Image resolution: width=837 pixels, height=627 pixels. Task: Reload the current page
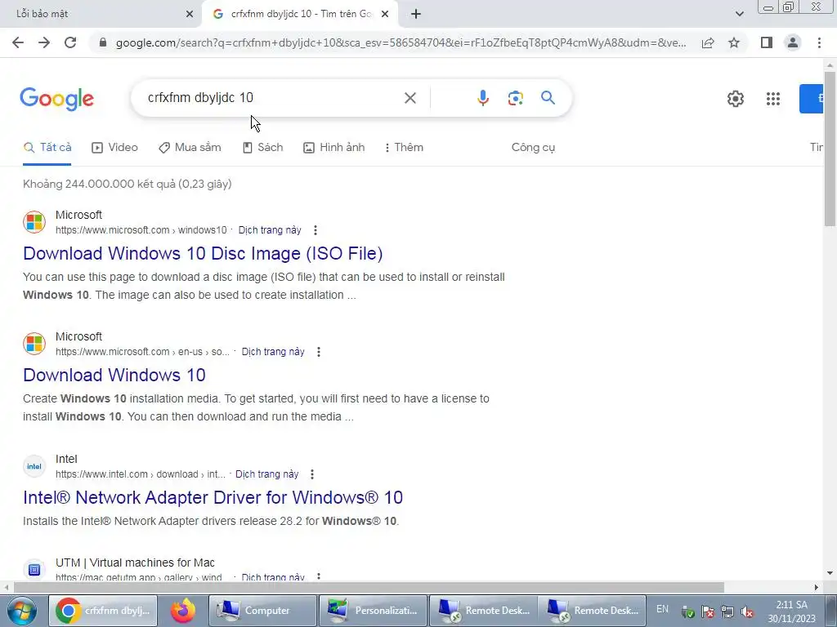[x=70, y=42]
